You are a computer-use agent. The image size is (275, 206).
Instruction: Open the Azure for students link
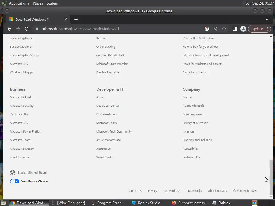[194, 72]
